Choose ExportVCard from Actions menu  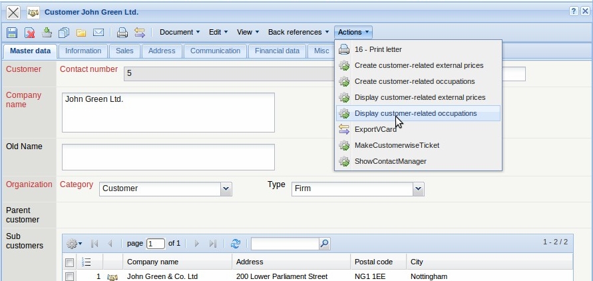click(x=375, y=129)
